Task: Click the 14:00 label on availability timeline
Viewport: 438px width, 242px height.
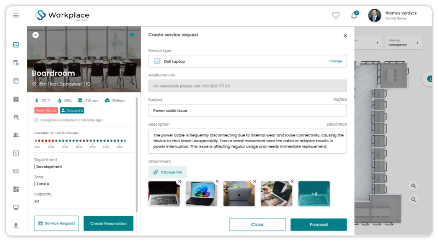Action: (65, 147)
